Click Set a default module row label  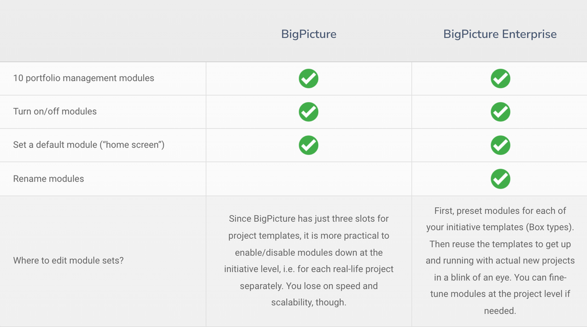(89, 145)
